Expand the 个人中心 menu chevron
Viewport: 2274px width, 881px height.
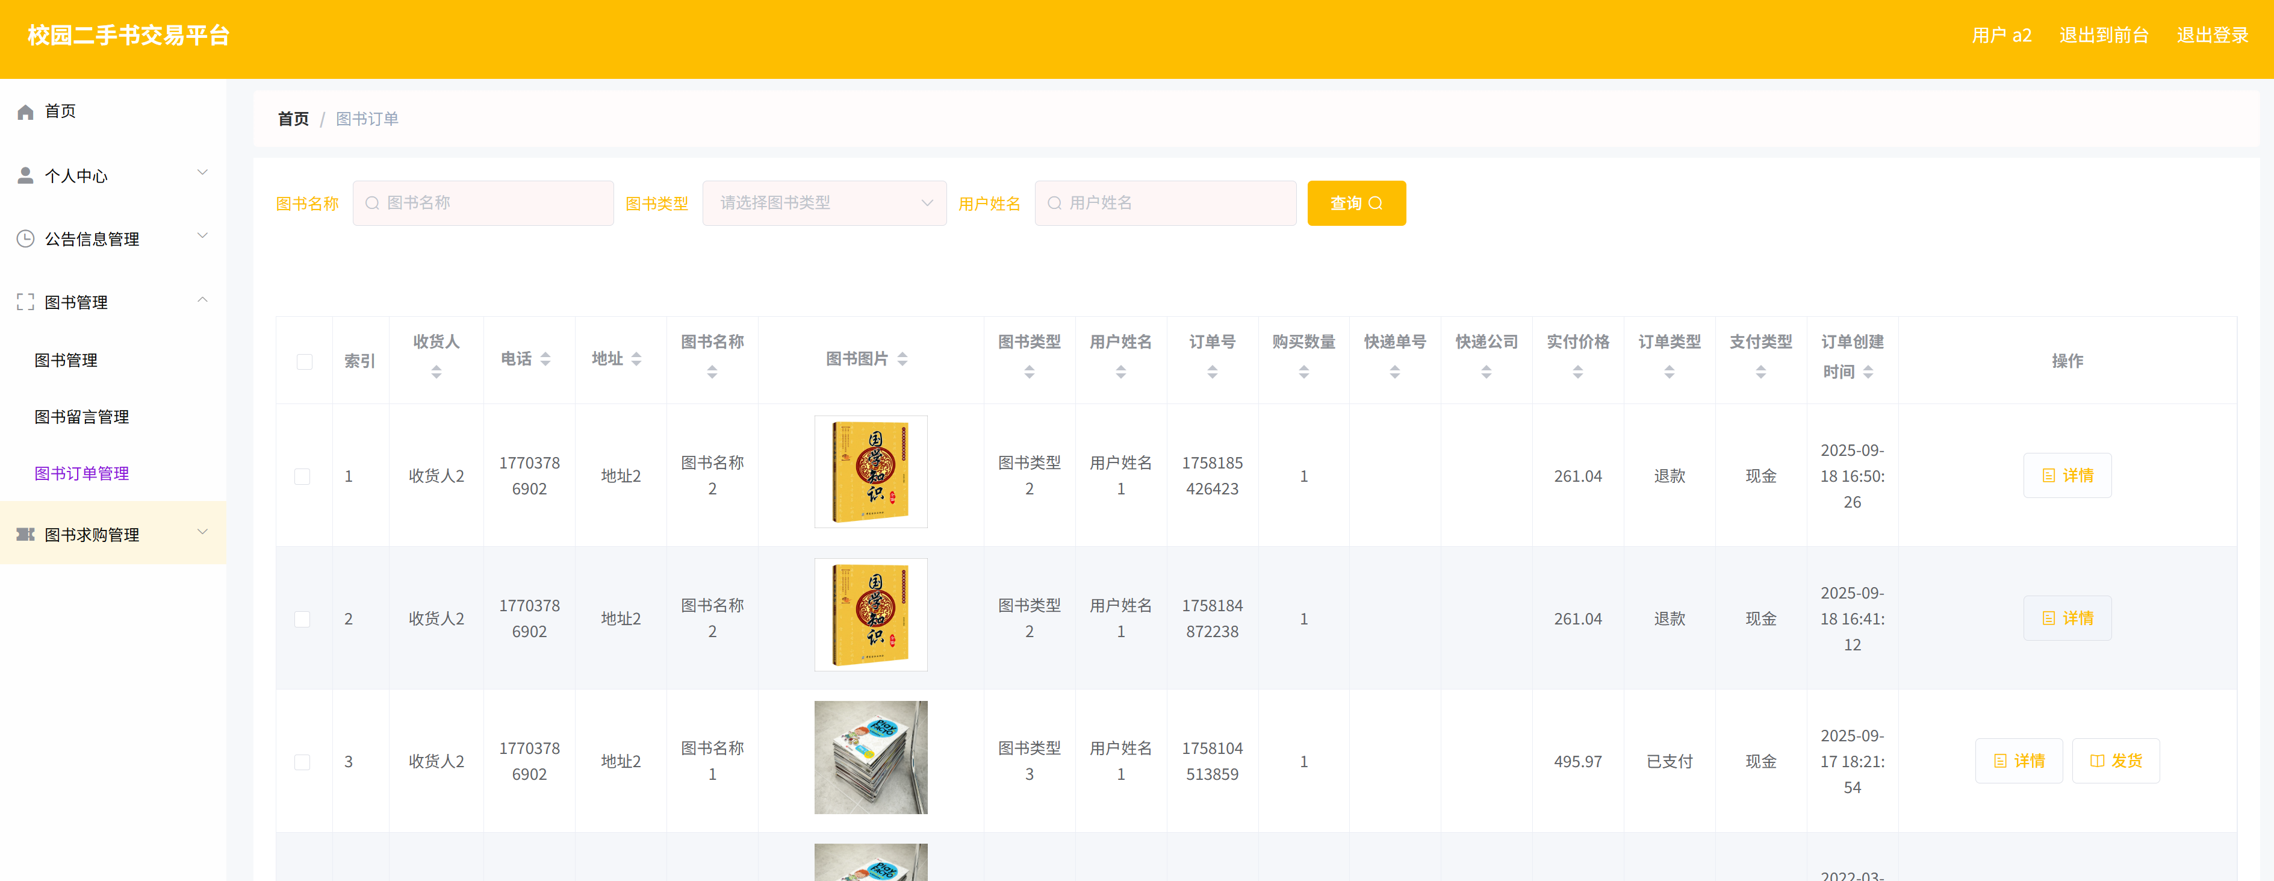pos(202,173)
